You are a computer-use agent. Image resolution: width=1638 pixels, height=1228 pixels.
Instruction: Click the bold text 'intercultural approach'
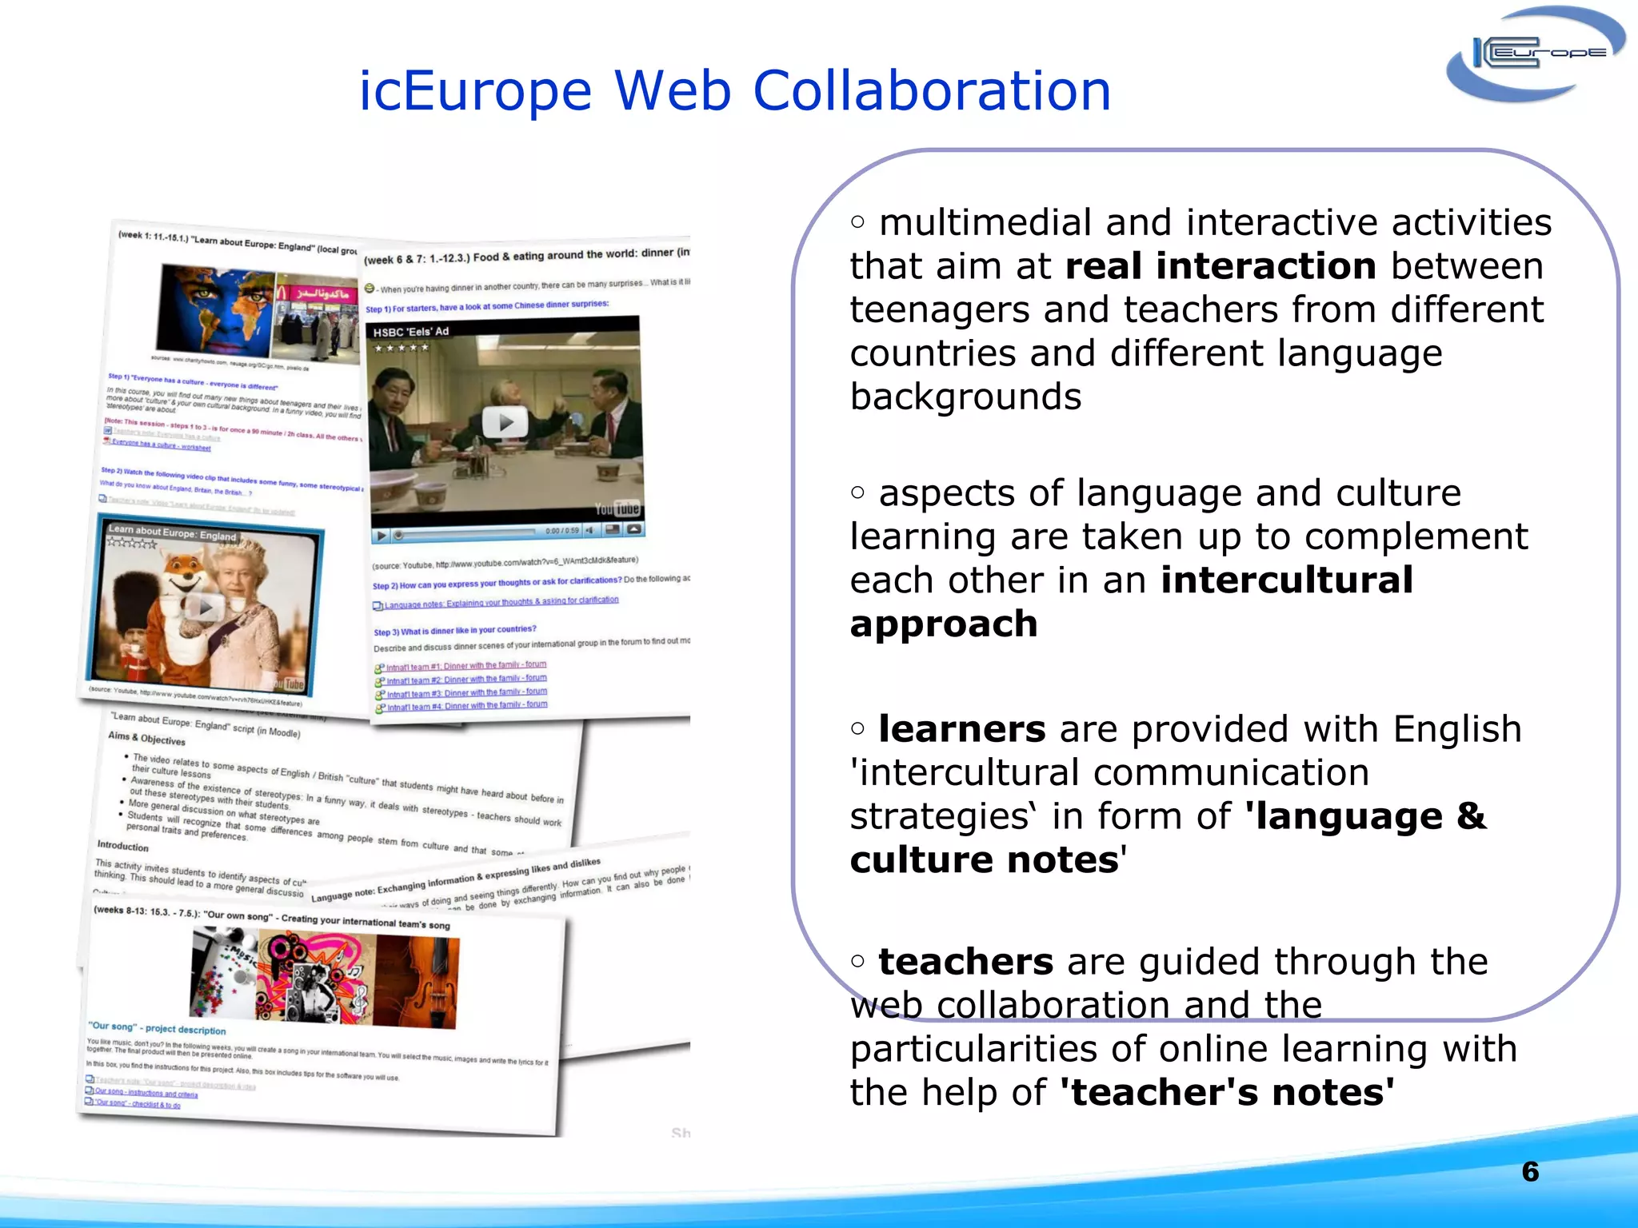pos(1131,601)
